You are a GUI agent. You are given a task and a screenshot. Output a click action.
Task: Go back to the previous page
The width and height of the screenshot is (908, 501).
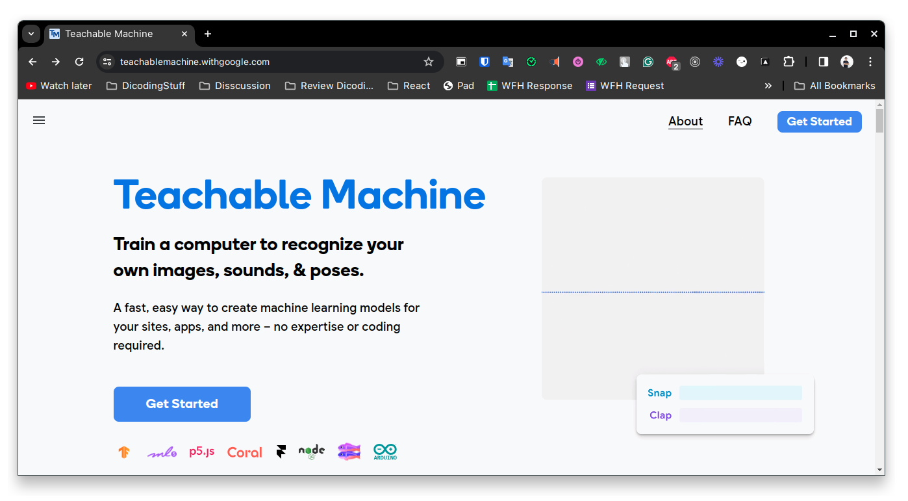click(x=32, y=62)
